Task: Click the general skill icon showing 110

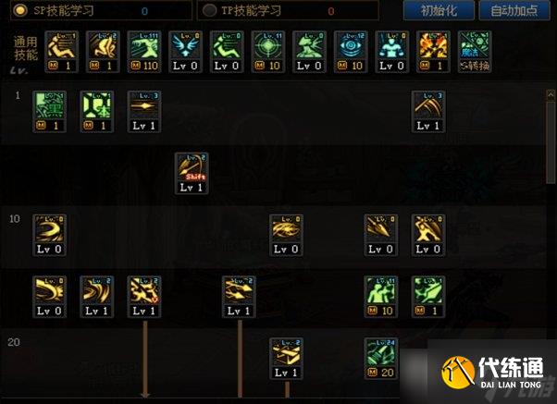Action: 144,52
